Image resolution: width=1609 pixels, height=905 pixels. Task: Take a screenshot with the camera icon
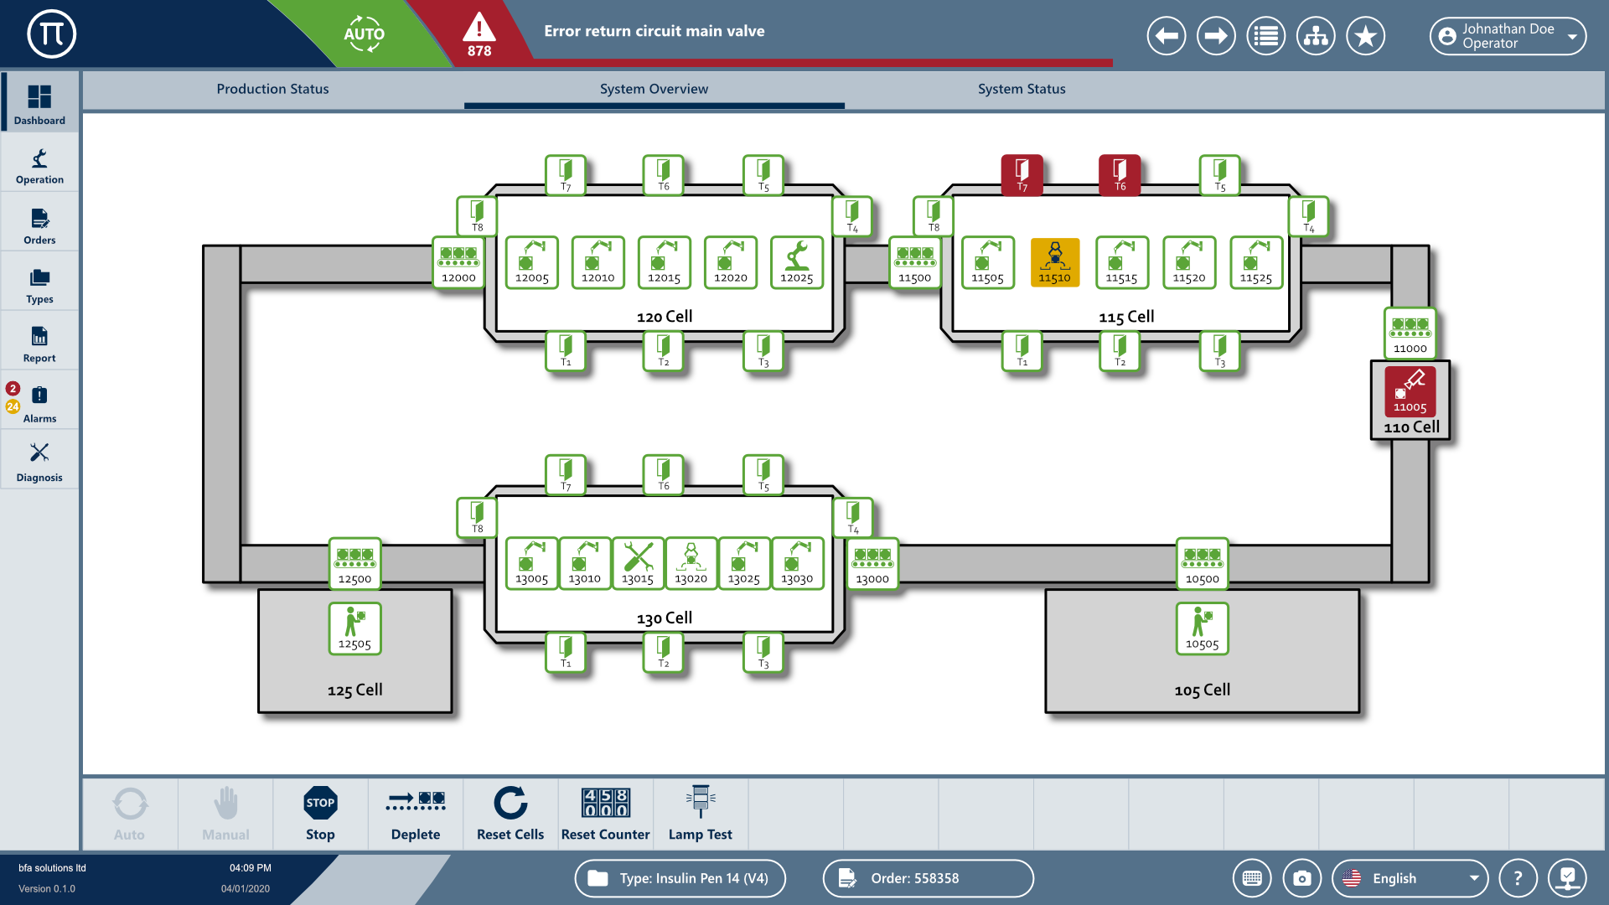[1301, 878]
